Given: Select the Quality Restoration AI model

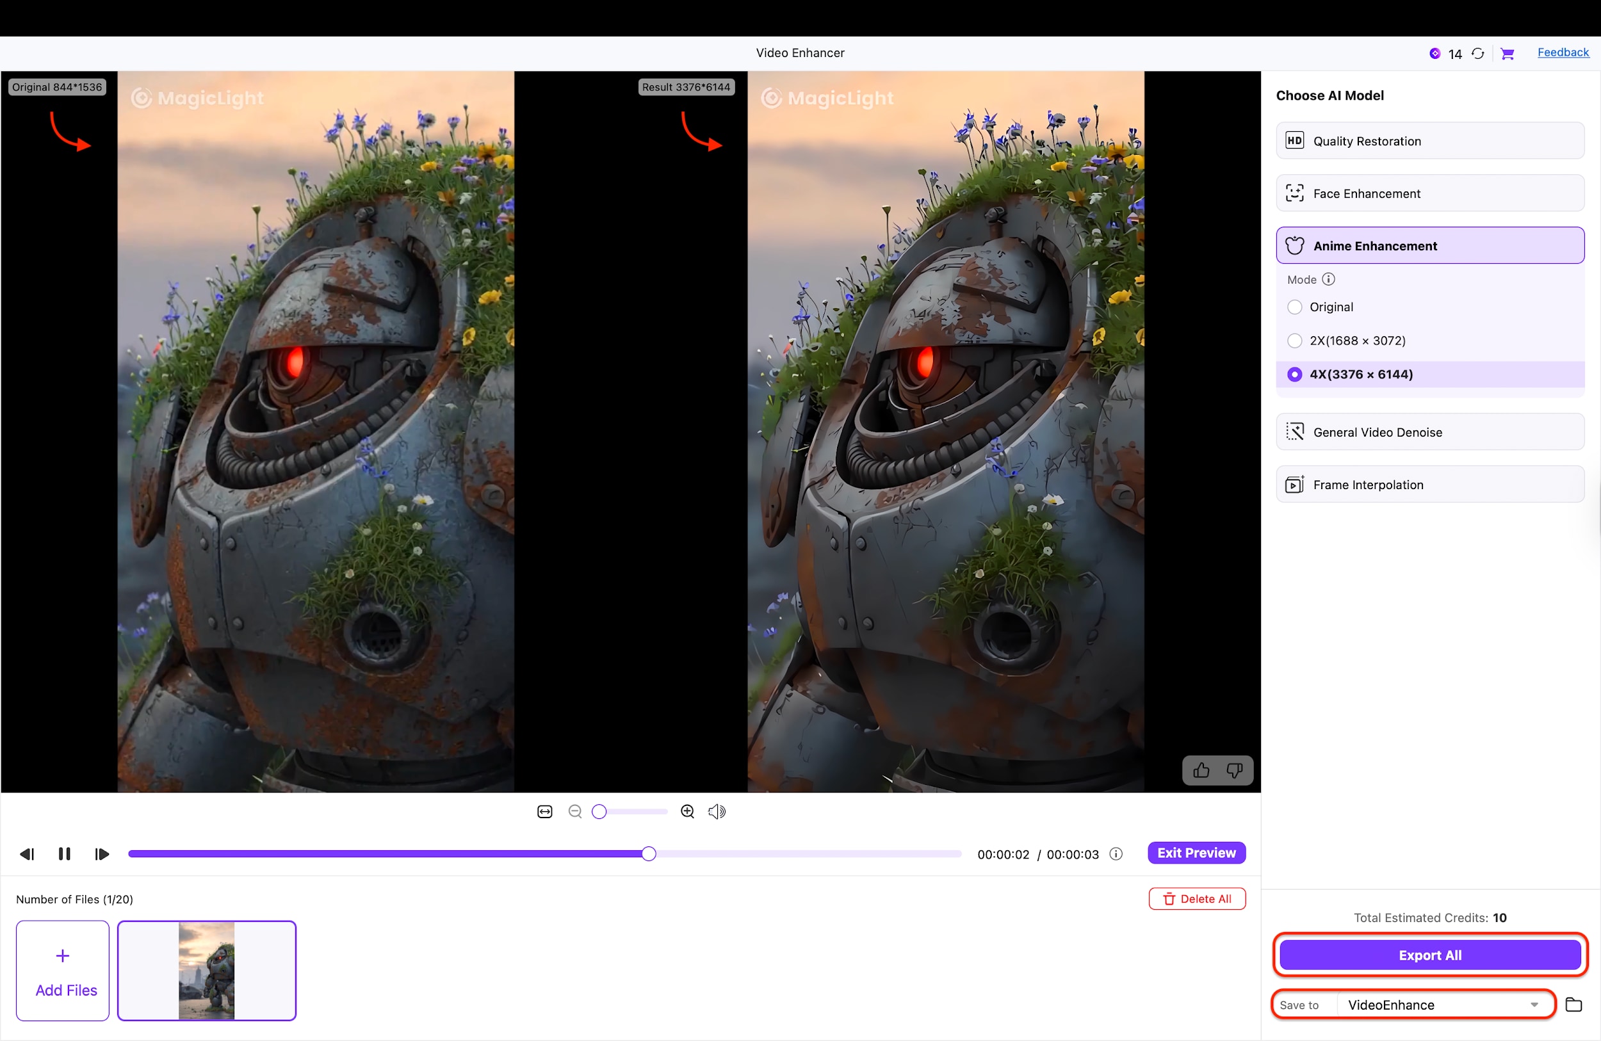Looking at the screenshot, I should [1429, 141].
